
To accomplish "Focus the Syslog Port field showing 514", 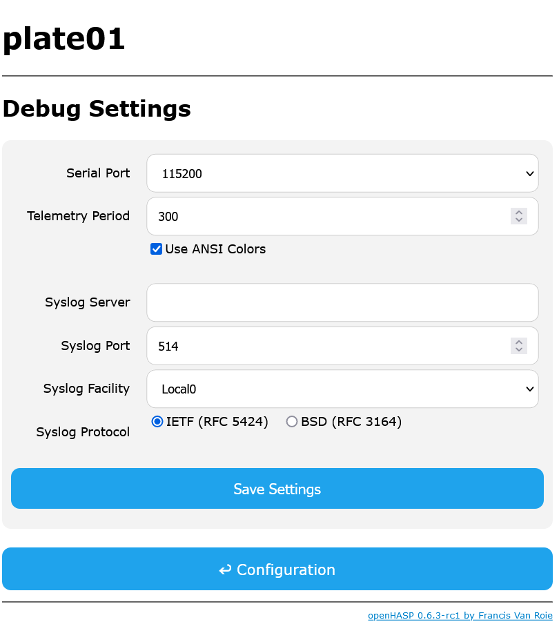I will pyautogui.click(x=342, y=346).
